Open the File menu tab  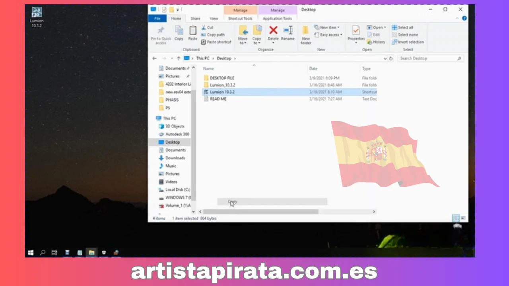157,18
